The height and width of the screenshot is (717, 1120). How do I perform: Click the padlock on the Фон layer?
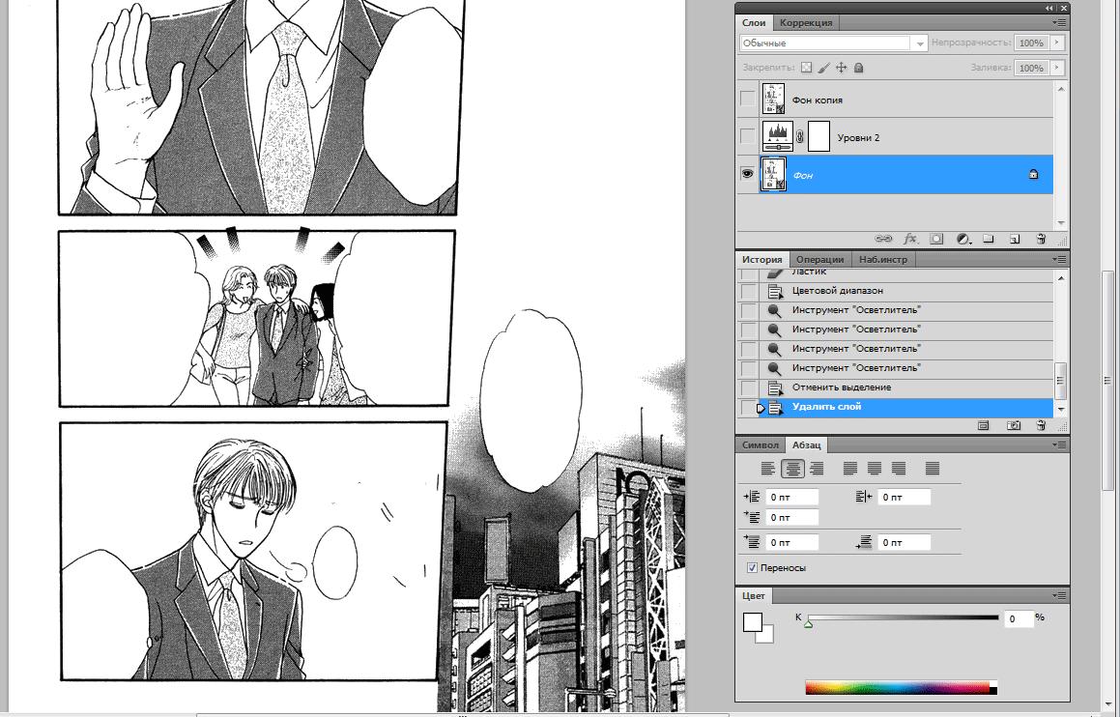(1034, 174)
